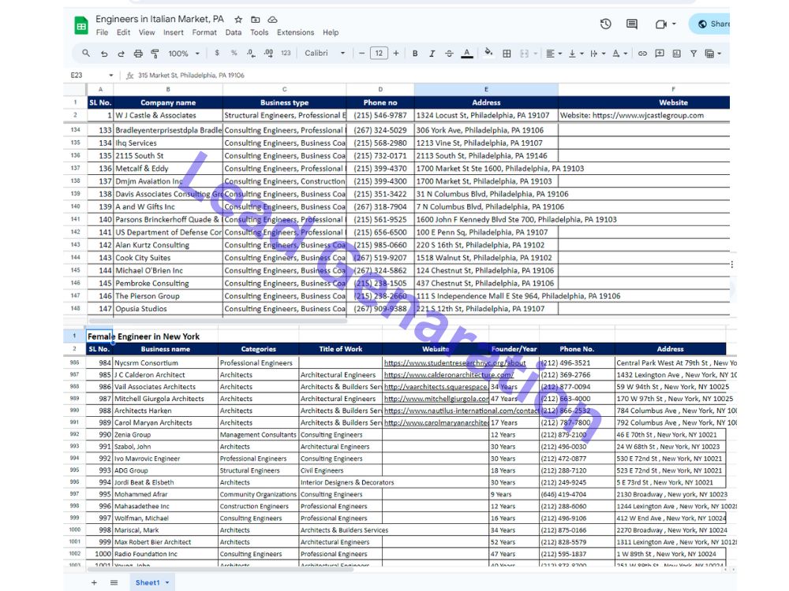
Task: Open the Data menu
Action: (233, 32)
